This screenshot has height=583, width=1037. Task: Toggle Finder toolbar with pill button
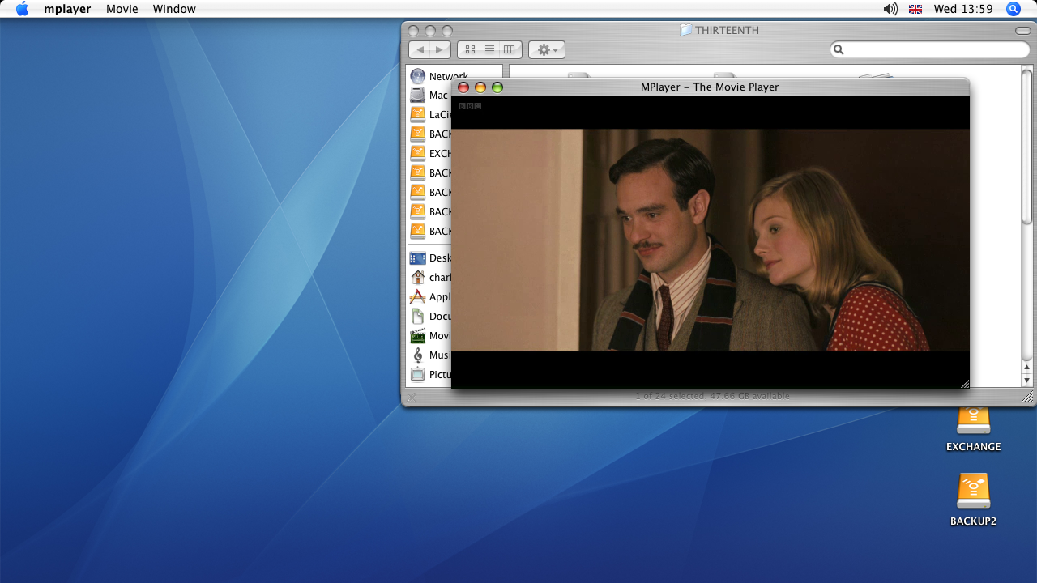pyautogui.click(x=1023, y=31)
